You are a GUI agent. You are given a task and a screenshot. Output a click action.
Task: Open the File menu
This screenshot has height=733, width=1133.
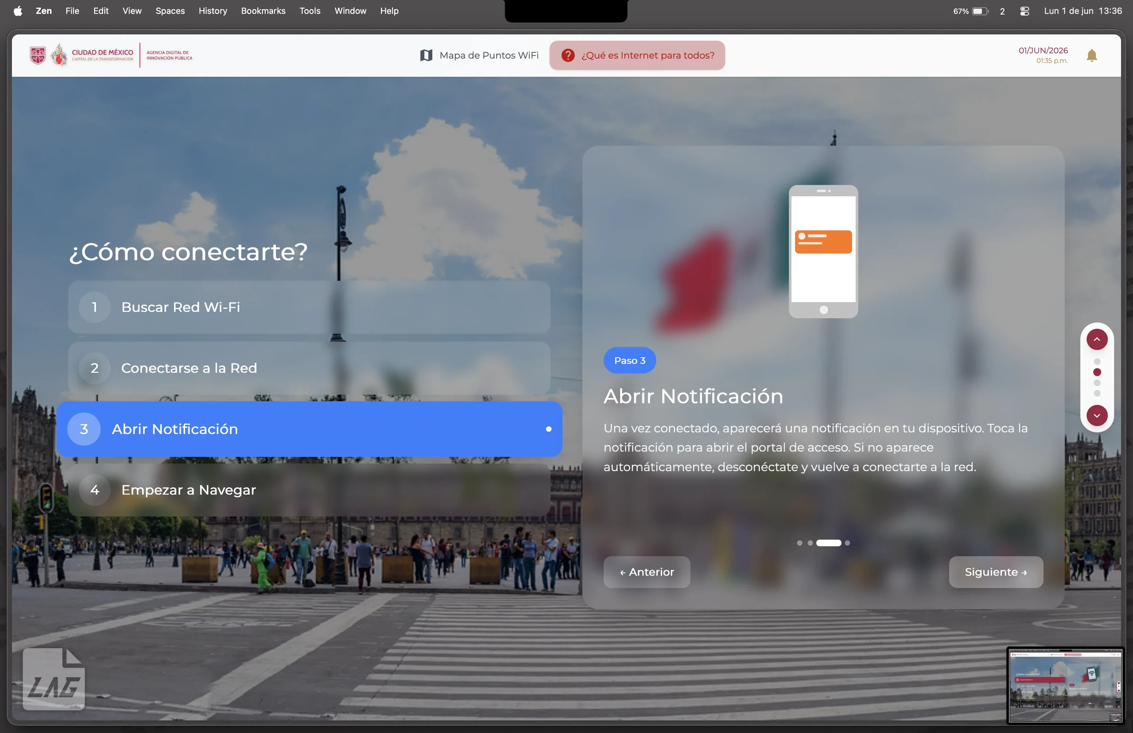coord(72,11)
